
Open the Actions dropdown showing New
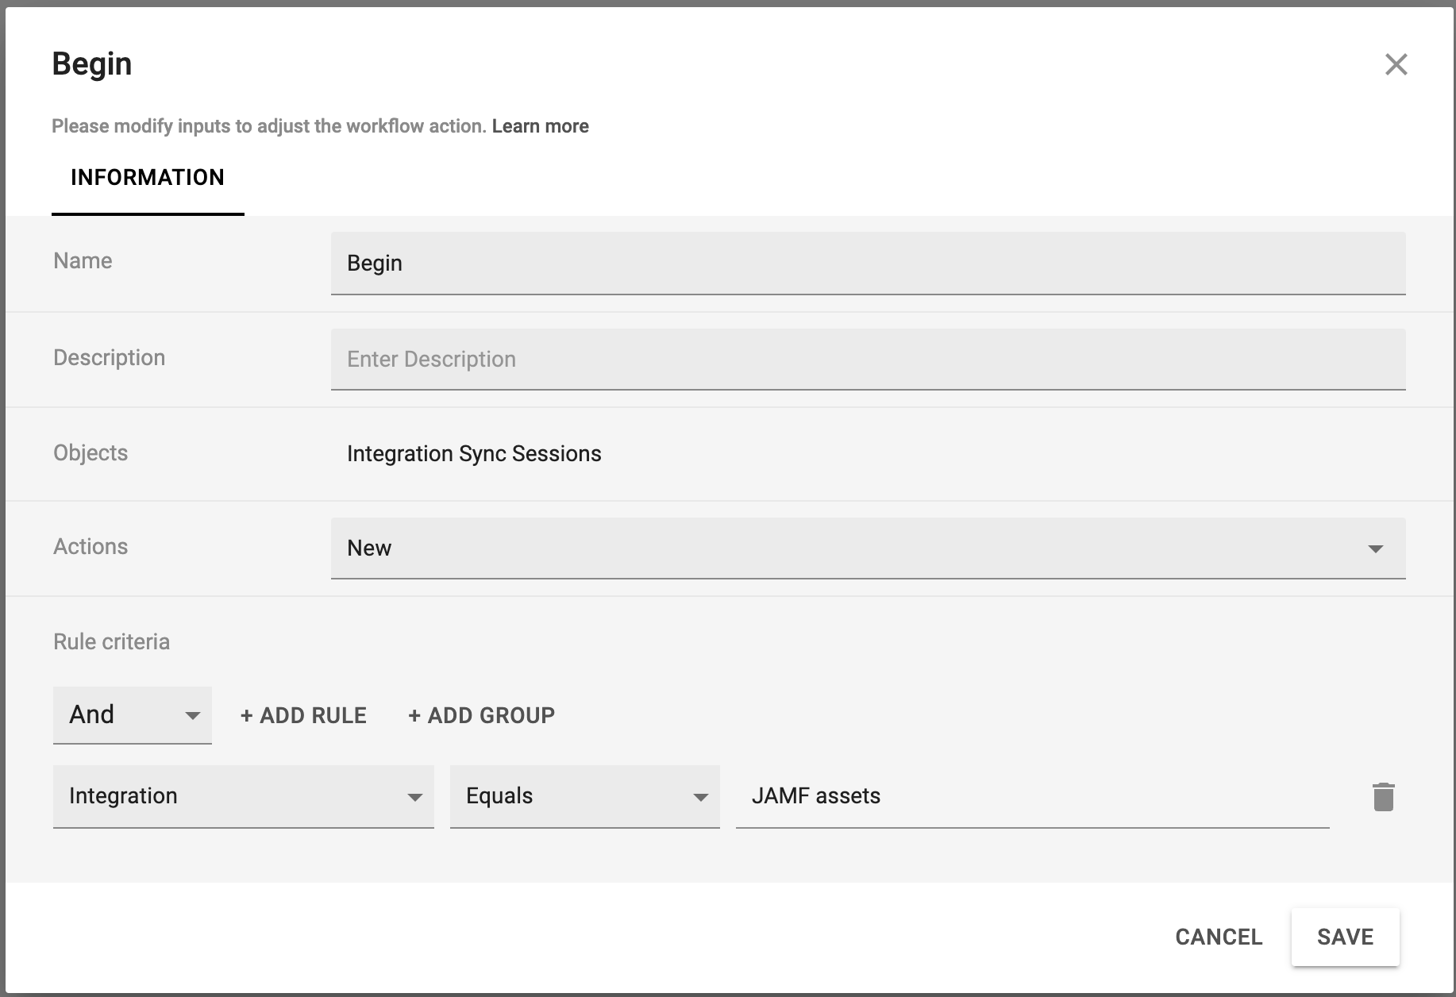(867, 549)
